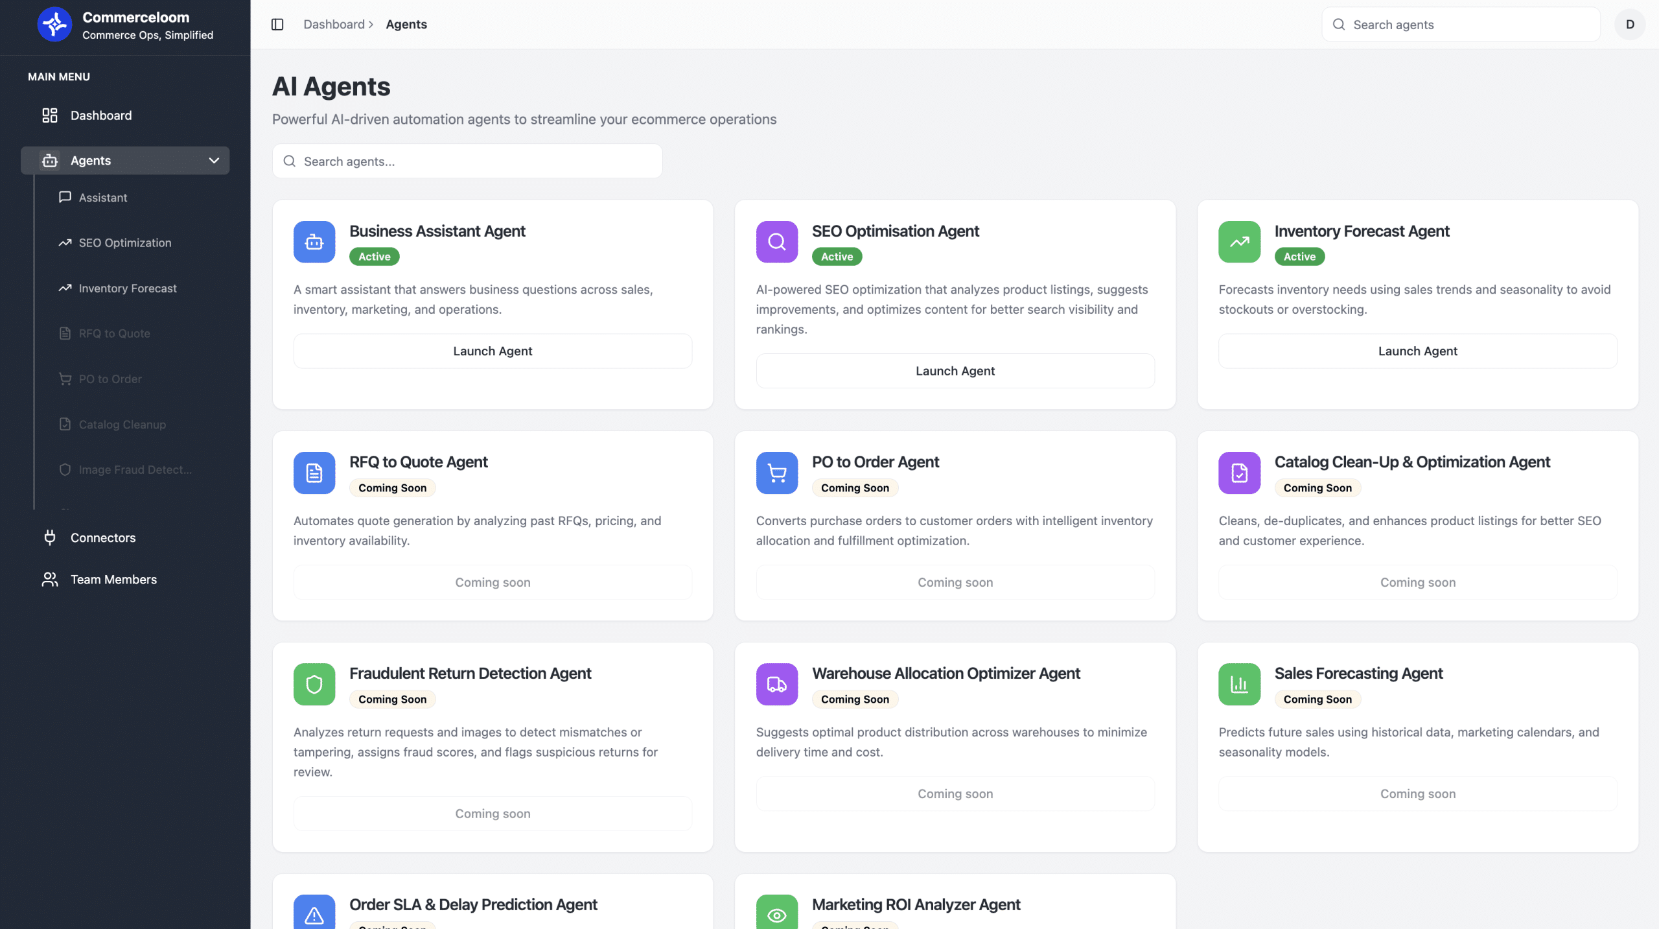Open the user avatar D menu
This screenshot has width=1659, height=929.
click(x=1630, y=25)
